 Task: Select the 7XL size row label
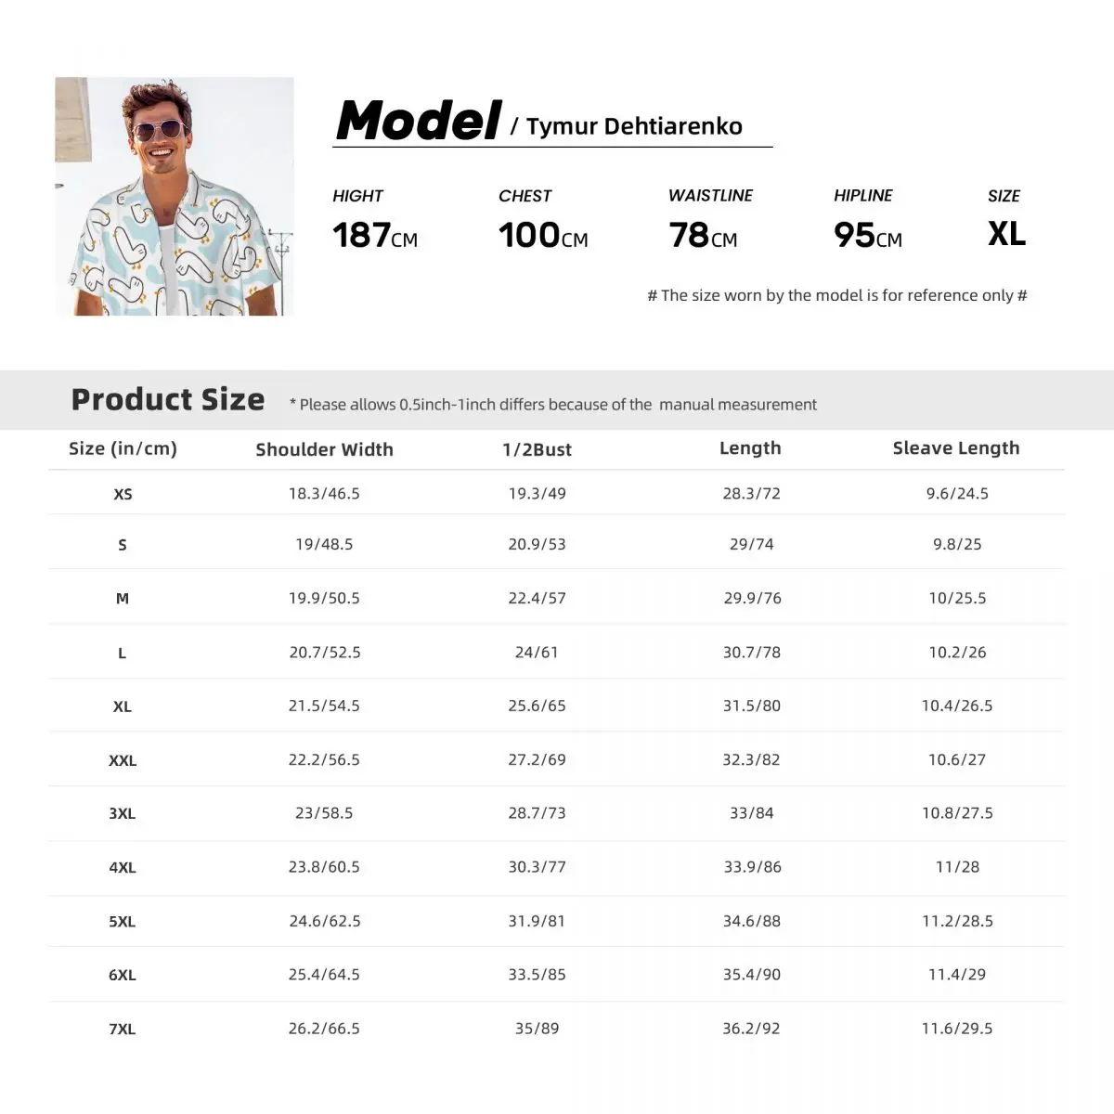tap(123, 1029)
